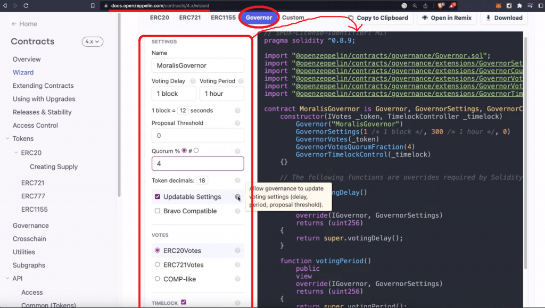
Task: Click the zoom magnifier icon in address bar
Action: coord(415,5)
